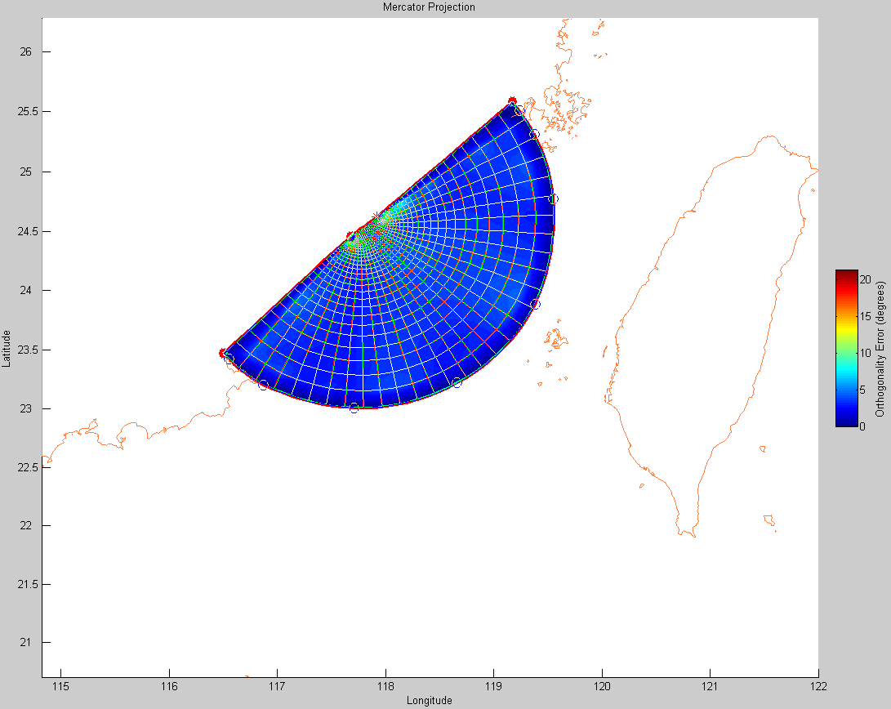Pick the dark blue bottom of the colorbar
The image size is (891, 709).
coord(845,422)
